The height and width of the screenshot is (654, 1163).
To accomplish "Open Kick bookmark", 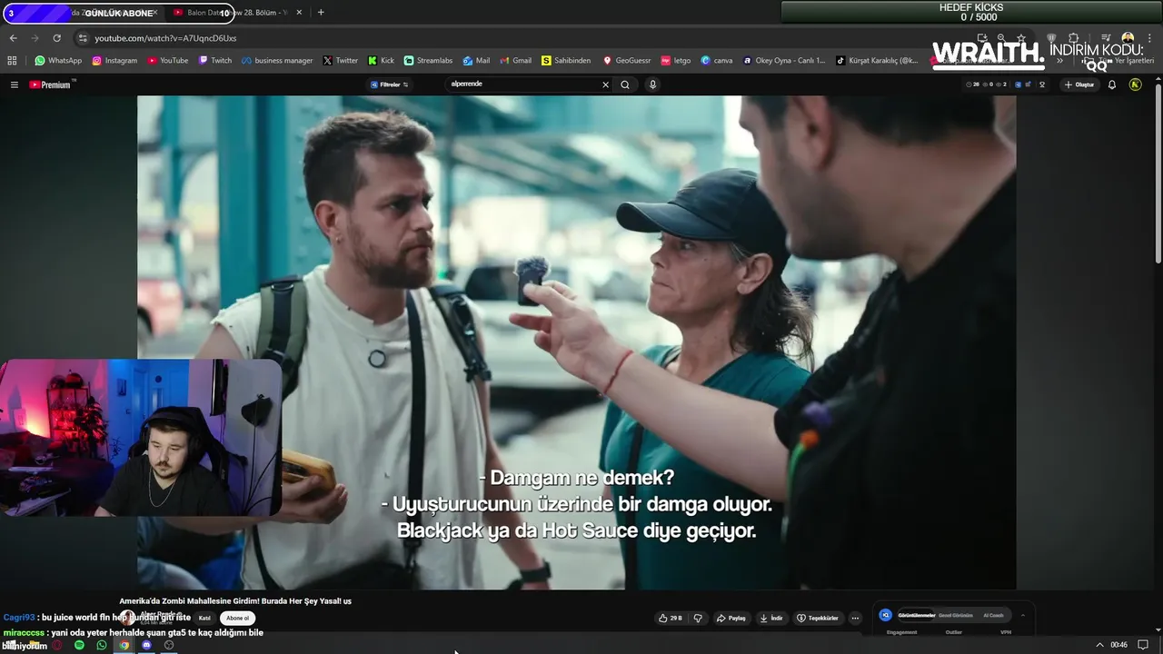I will coord(382,61).
